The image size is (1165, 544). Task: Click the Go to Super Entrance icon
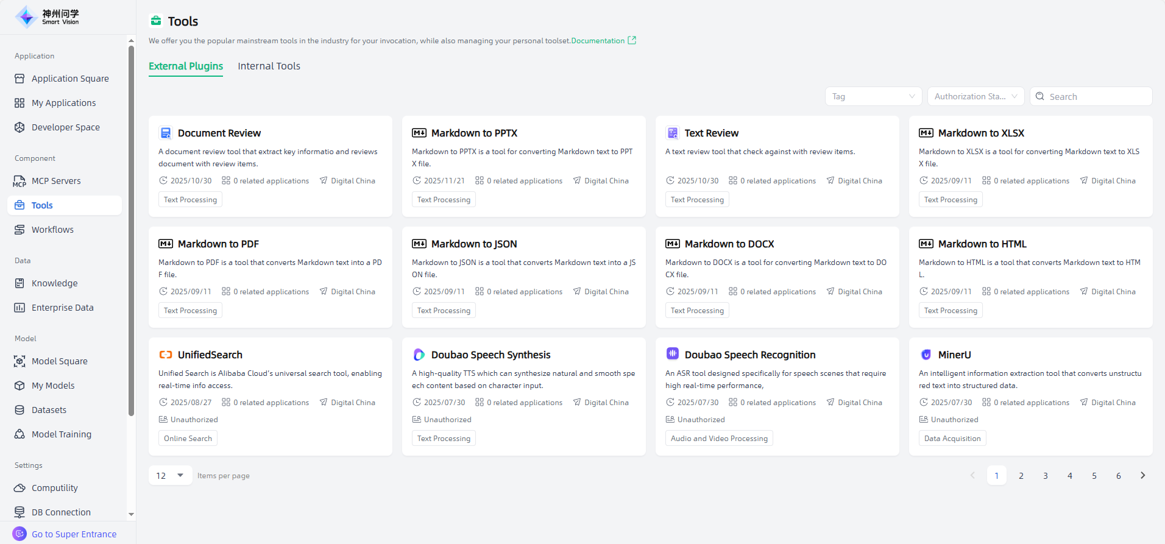coord(19,534)
